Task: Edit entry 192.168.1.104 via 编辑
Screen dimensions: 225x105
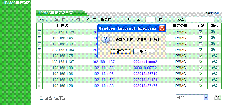Action: [214, 50]
